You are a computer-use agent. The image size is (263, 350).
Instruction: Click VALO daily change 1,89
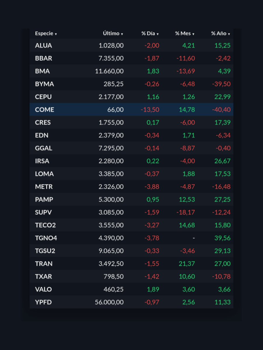tap(153, 289)
